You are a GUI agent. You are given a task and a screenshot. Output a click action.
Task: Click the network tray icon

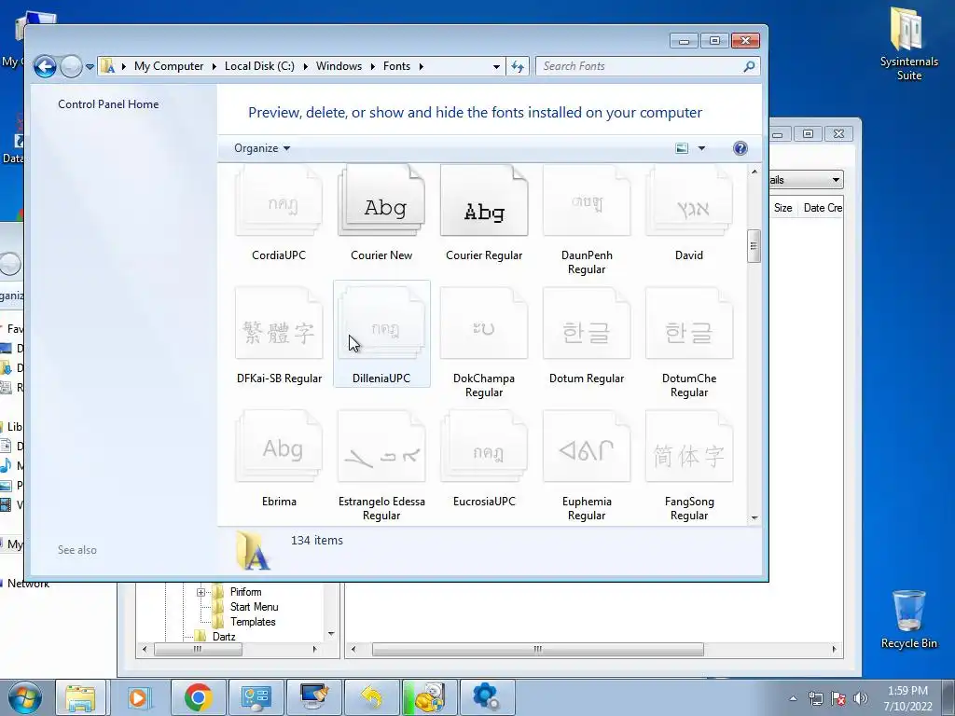point(815,698)
